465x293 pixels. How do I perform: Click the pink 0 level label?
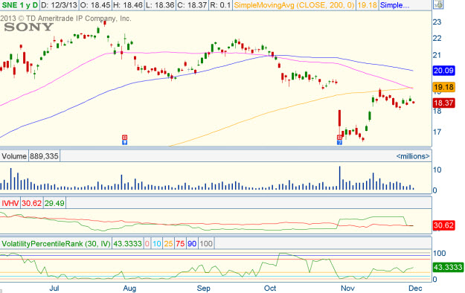(x=147, y=244)
